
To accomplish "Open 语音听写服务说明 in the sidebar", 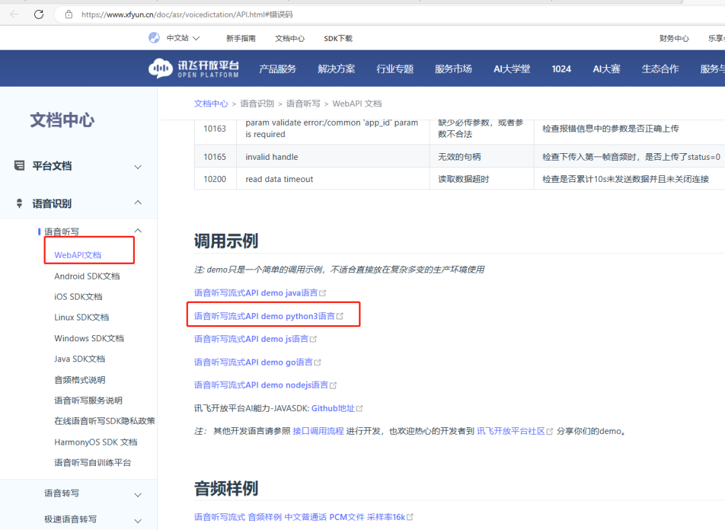I will point(89,400).
